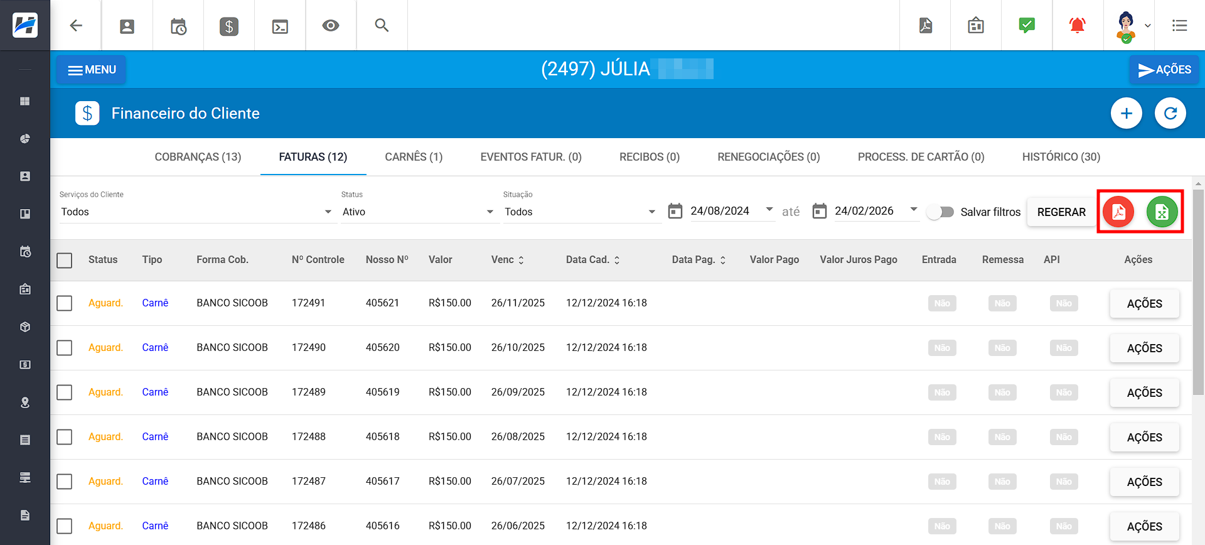Image resolution: width=1205 pixels, height=545 pixels.
Task: Click the blue MENU button
Action: pos(91,70)
